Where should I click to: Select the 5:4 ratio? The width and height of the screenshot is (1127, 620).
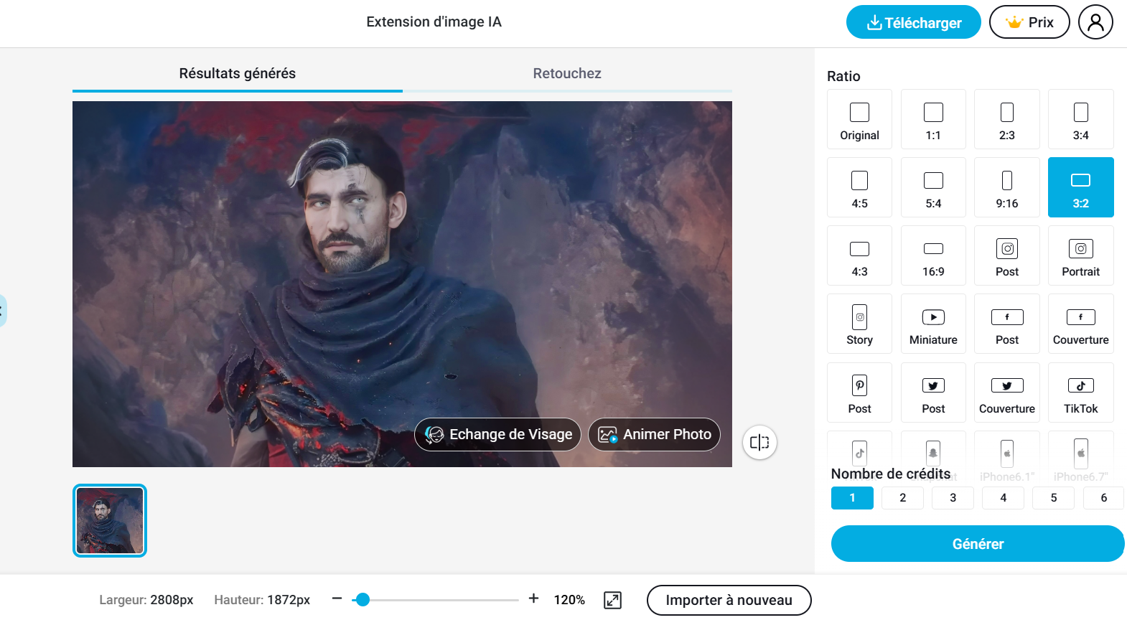click(933, 187)
